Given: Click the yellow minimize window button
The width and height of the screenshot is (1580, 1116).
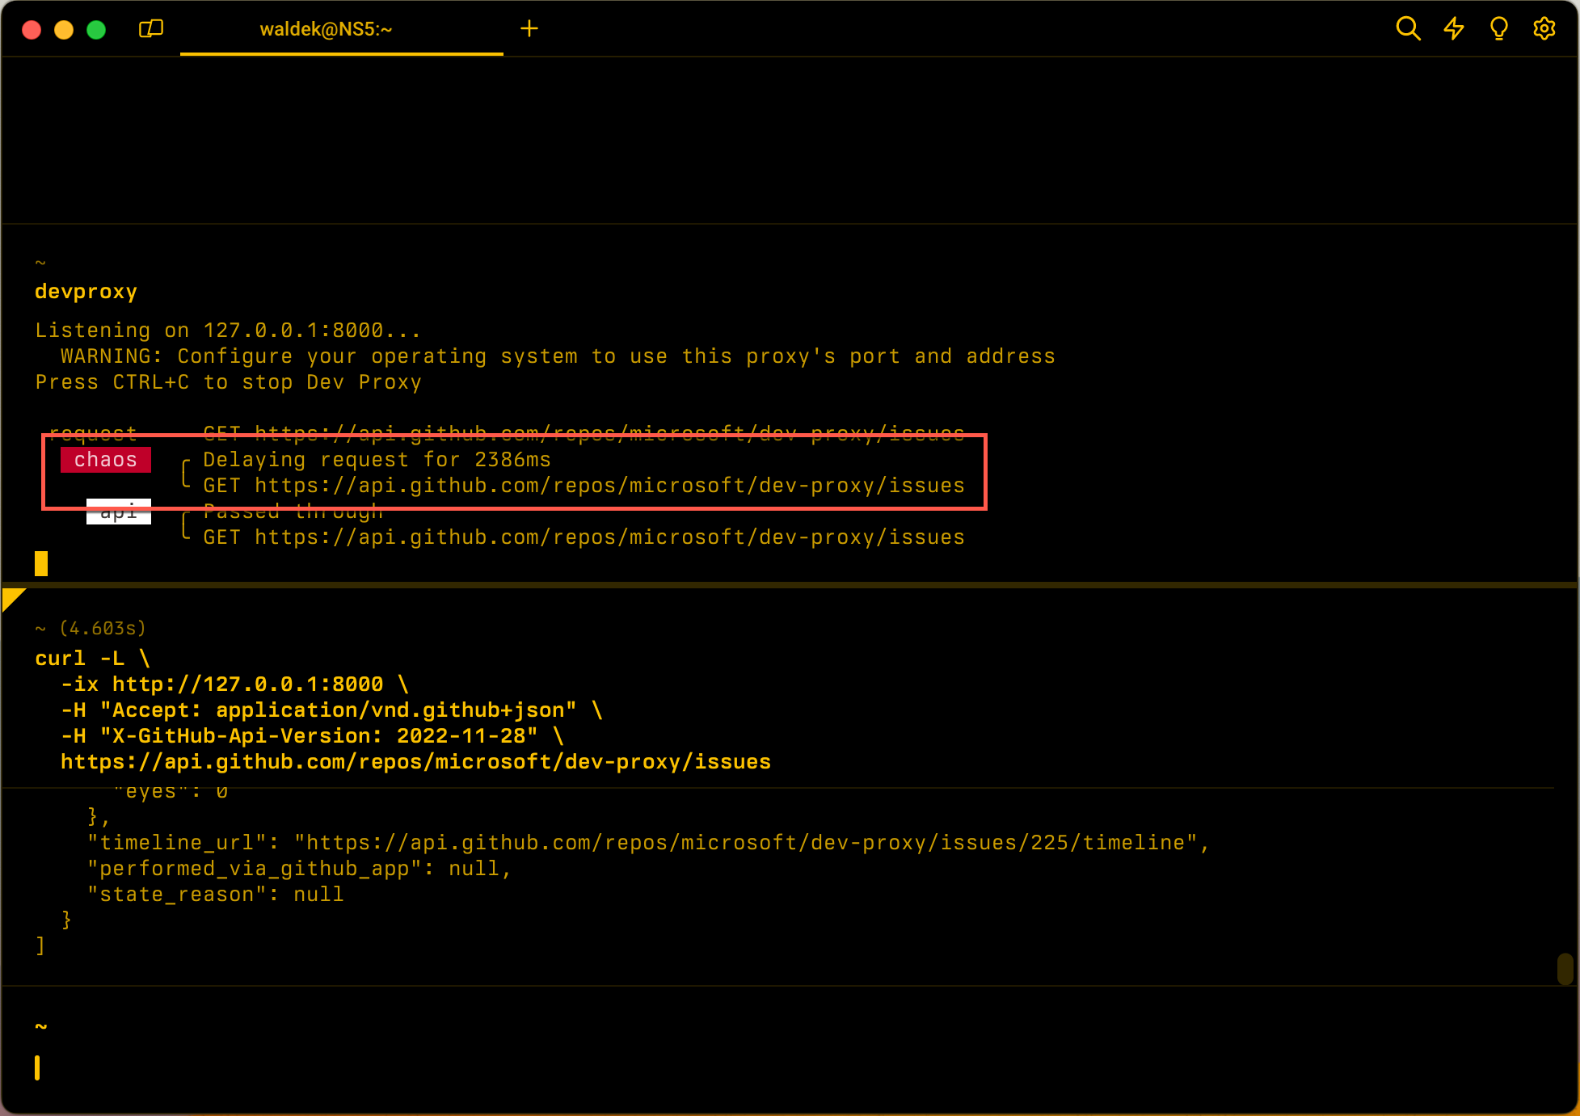Looking at the screenshot, I should point(64,30).
